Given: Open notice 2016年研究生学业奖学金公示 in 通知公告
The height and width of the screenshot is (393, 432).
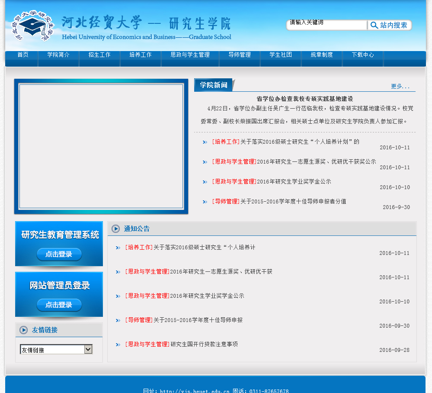Looking at the screenshot, I should click(x=207, y=296).
